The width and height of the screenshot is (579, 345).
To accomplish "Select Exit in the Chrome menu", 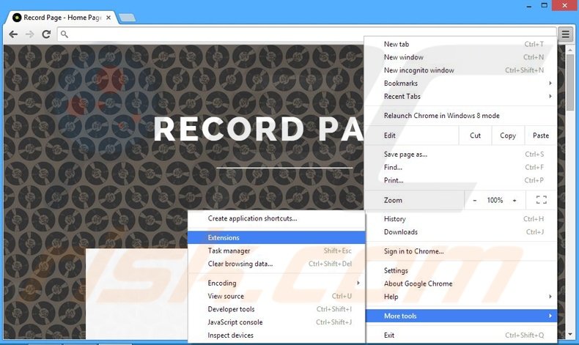I will coord(460,335).
